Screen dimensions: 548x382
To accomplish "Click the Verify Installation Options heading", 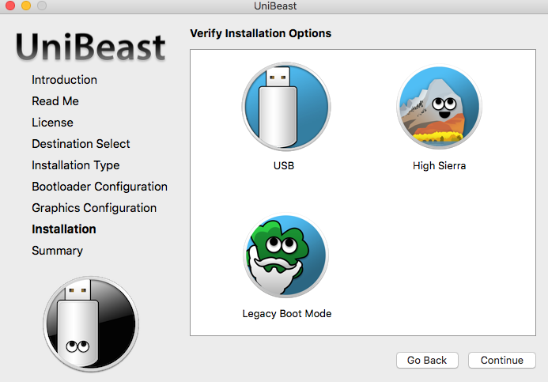I will pos(261,34).
